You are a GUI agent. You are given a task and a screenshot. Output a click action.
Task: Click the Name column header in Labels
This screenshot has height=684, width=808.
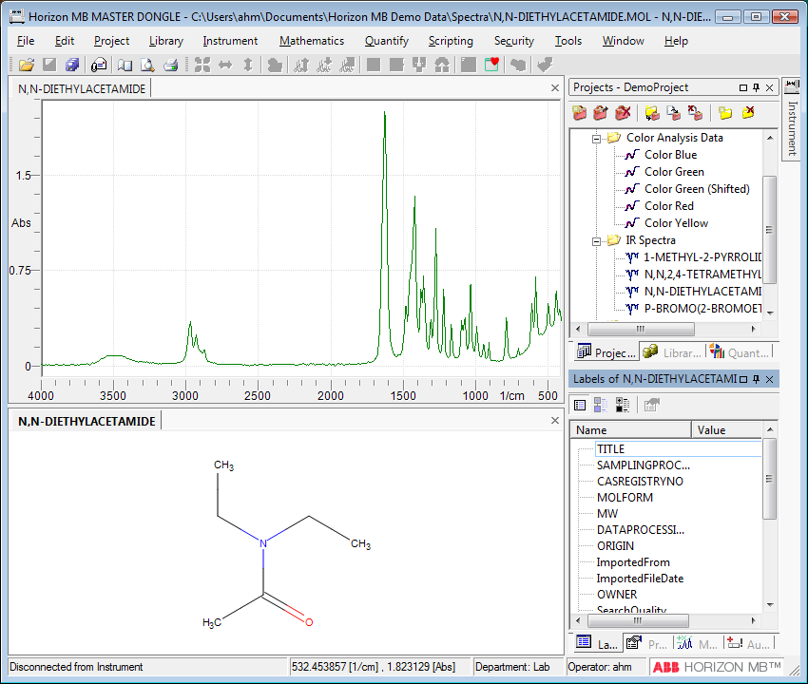coord(630,430)
